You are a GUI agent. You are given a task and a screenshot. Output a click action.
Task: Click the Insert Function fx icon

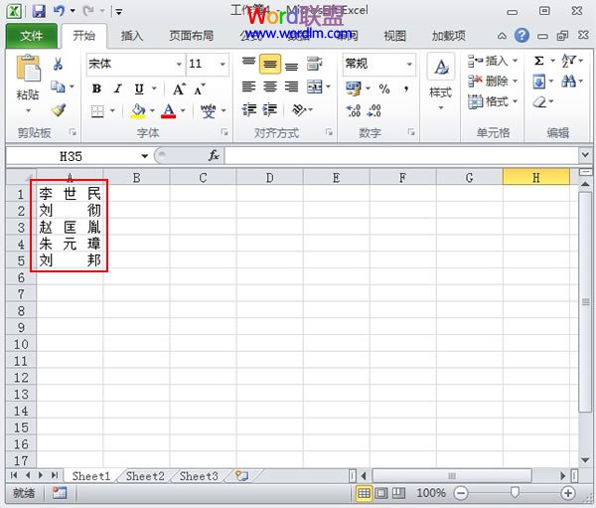(x=214, y=155)
